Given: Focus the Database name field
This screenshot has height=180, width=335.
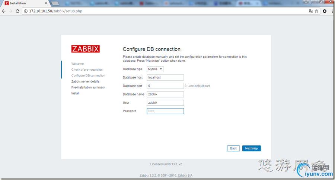Looking at the screenshot, I should [165, 94].
